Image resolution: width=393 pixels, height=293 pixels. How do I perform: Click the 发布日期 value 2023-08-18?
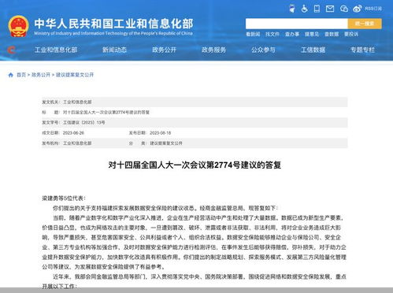point(160,133)
